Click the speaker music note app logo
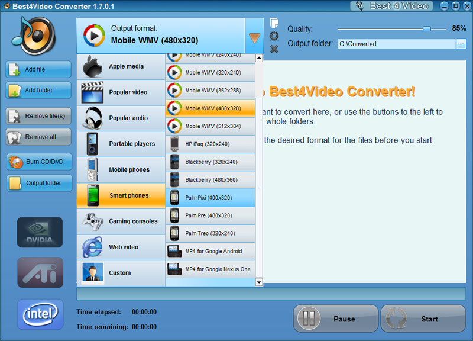This screenshot has height=341, width=473. [x=34, y=36]
